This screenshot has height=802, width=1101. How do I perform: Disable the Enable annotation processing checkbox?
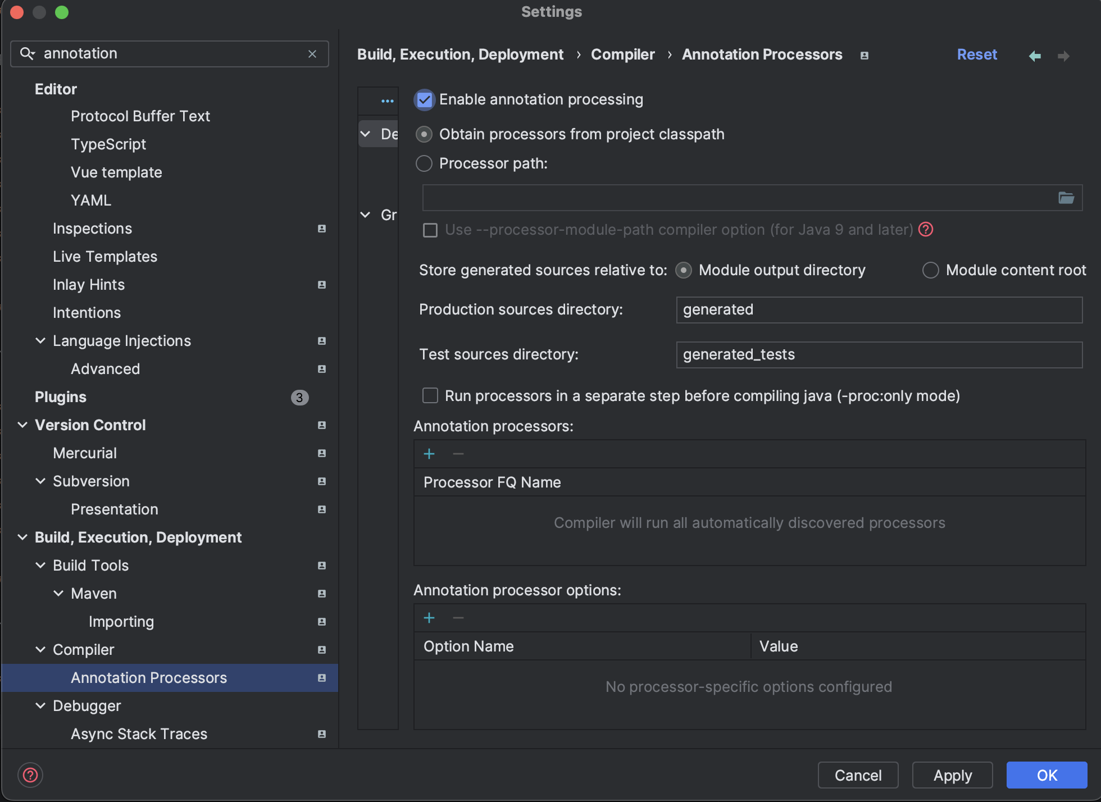(x=425, y=100)
